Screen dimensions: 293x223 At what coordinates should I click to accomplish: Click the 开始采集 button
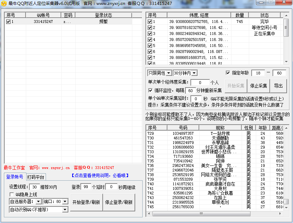point(236,86)
